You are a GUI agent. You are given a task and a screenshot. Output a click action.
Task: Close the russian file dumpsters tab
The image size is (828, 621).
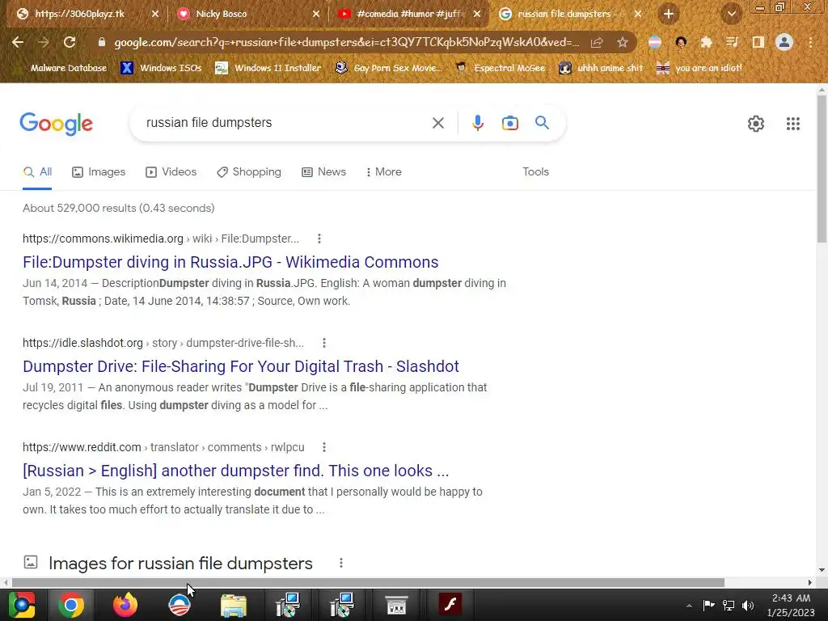click(638, 15)
